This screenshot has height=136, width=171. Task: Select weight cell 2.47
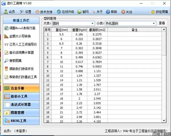pos(80,108)
